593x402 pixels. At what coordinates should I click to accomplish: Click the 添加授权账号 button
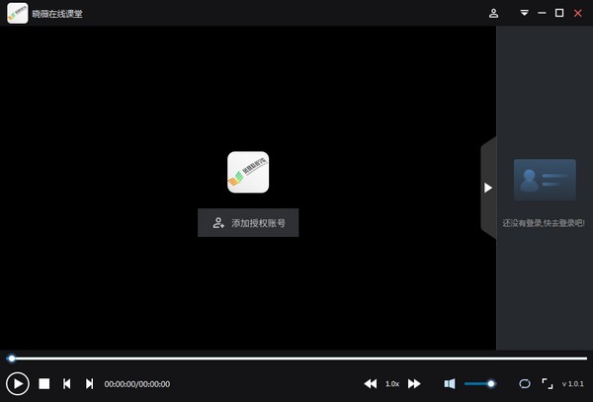point(248,223)
